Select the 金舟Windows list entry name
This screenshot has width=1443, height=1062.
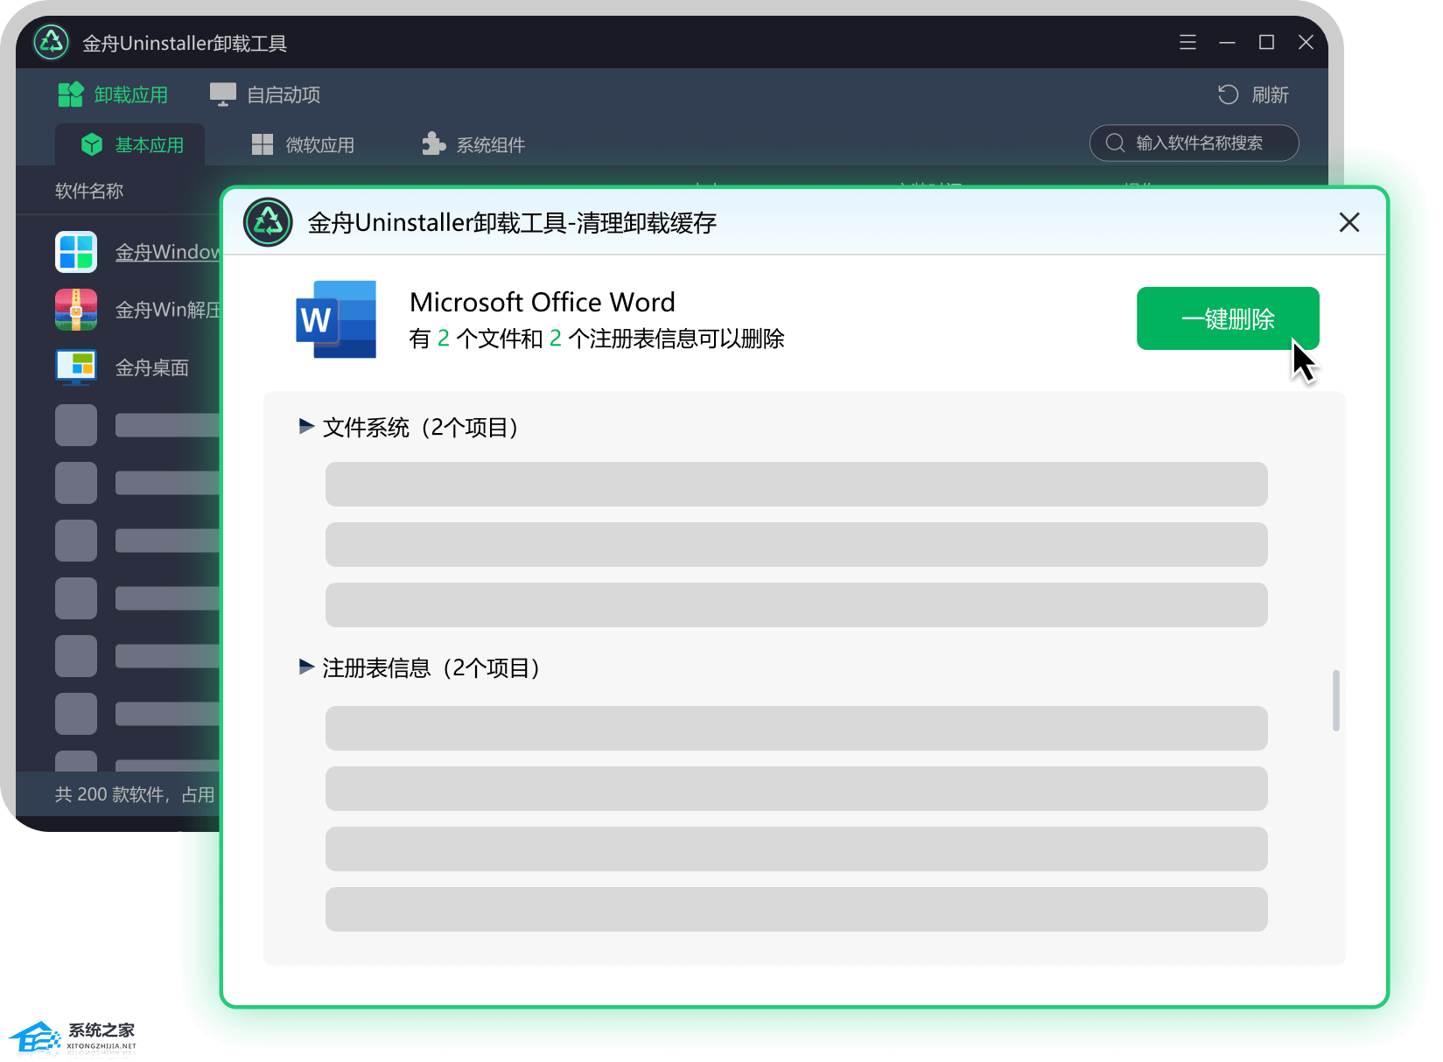coord(167,252)
